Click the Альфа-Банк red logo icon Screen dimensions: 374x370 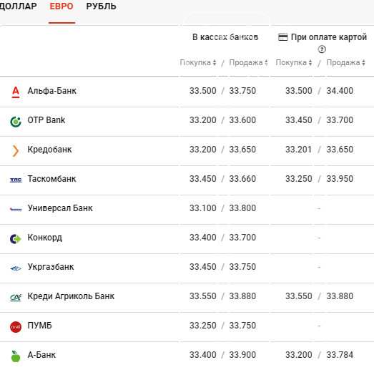(16, 92)
